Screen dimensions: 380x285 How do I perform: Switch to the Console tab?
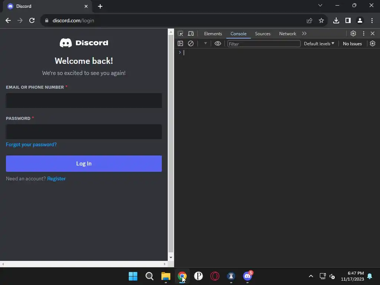[x=239, y=34]
